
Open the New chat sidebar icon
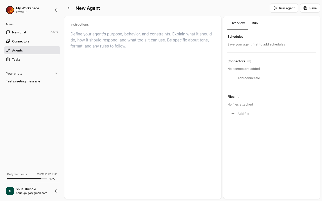(8, 32)
